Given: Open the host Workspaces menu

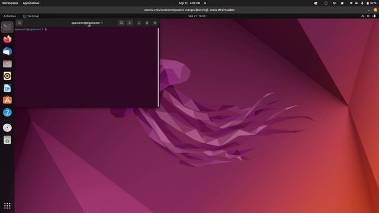Looking at the screenshot, I should coord(10,3).
